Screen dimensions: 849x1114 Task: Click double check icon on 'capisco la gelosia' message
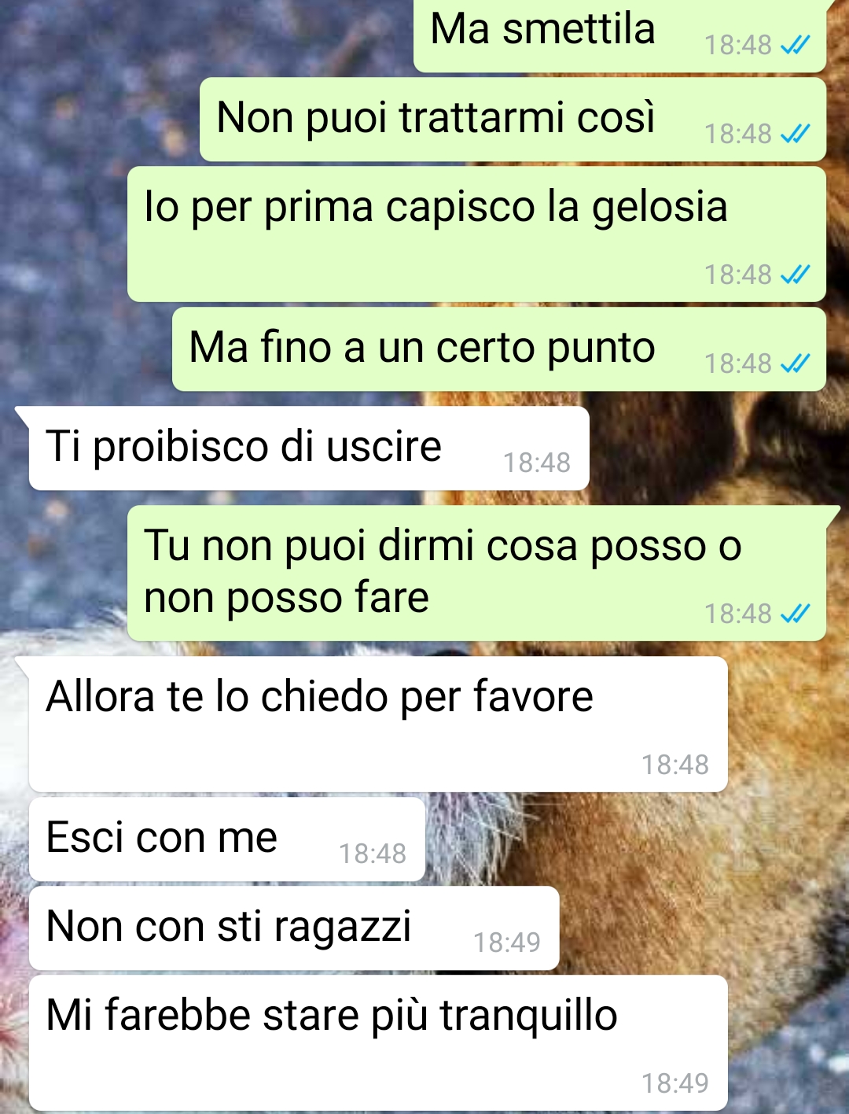tap(795, 275)
